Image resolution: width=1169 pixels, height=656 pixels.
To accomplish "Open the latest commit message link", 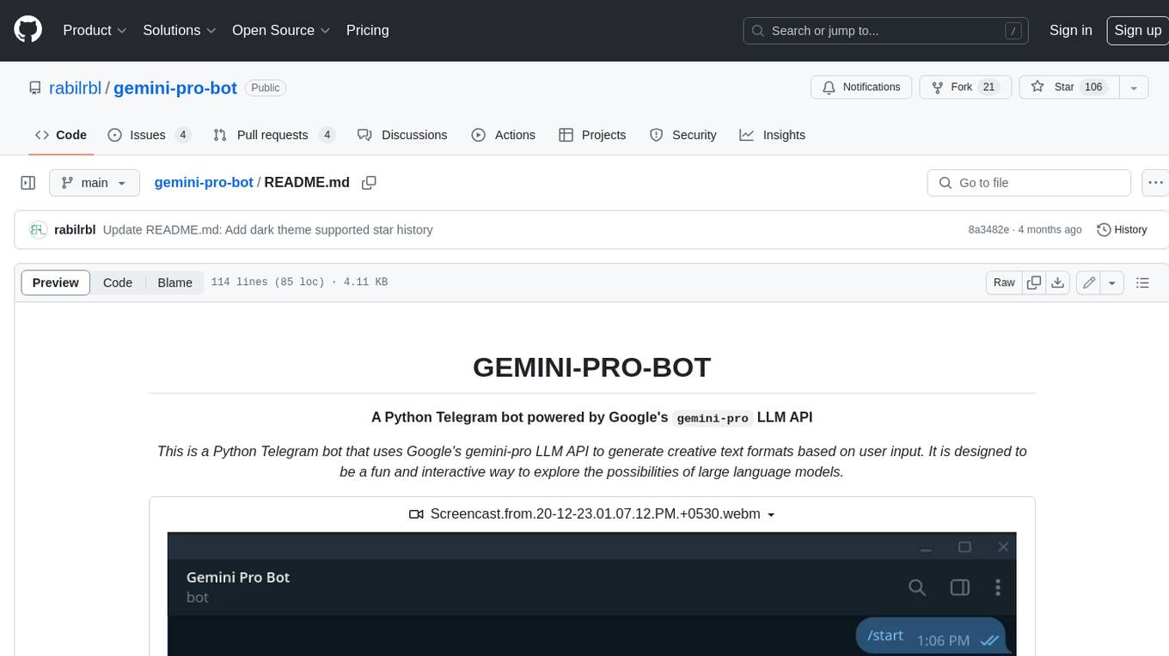I will (267, 230).
